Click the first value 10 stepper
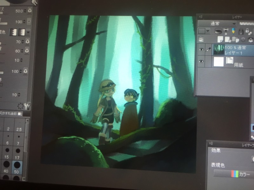Viewport: 254px width, 190px height. pyautogui.click(x=21, y=60)
